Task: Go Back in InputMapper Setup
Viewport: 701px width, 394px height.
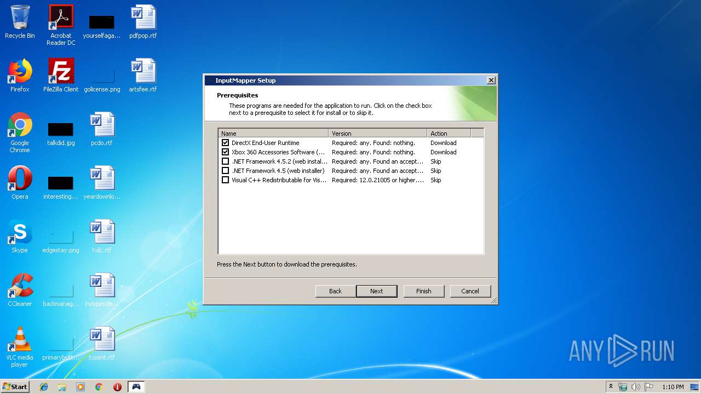Action: 335,291
